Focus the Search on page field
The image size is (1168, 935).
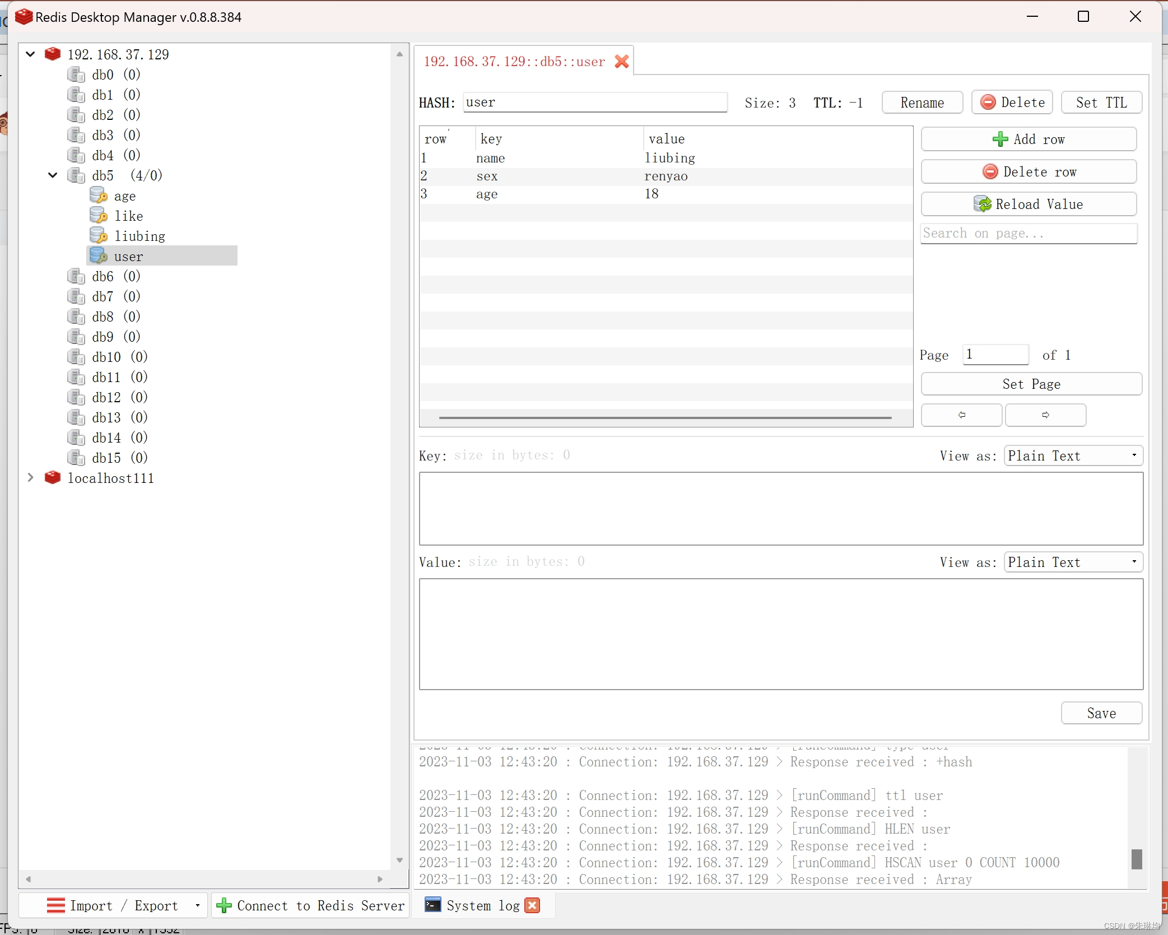pyautogui.click(x=1029, y=234)
